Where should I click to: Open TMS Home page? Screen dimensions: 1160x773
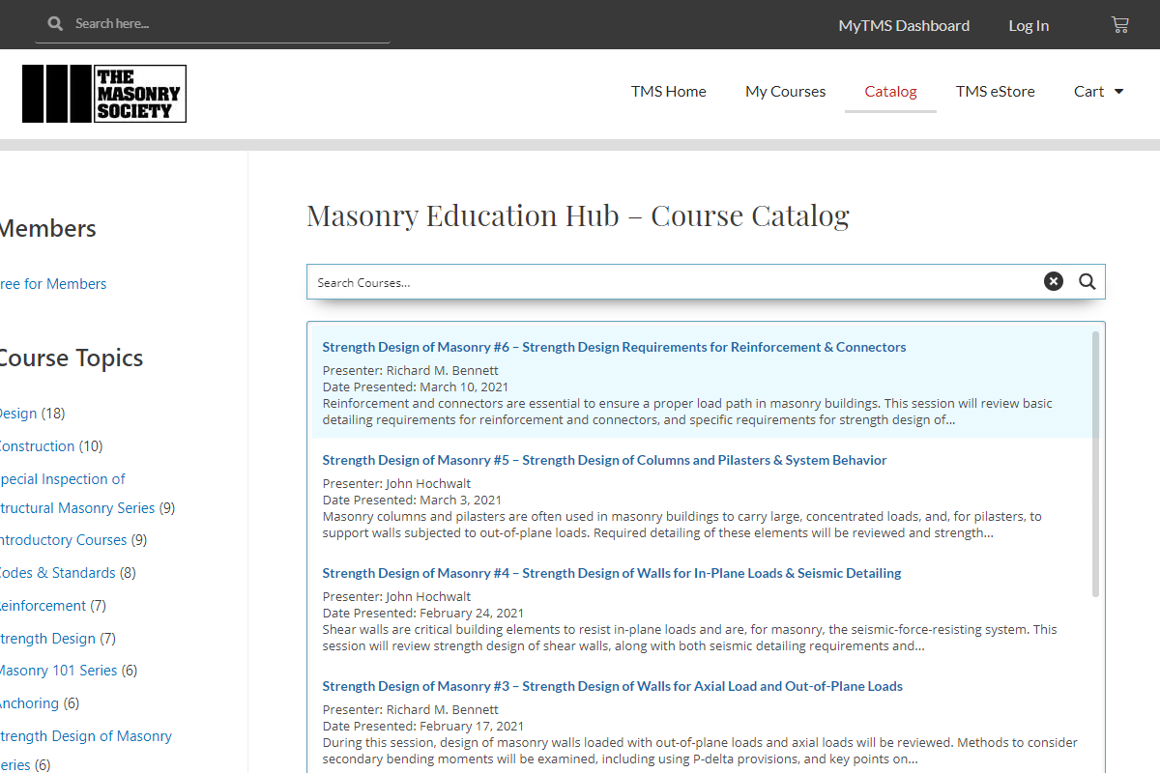tap(669, 92)
